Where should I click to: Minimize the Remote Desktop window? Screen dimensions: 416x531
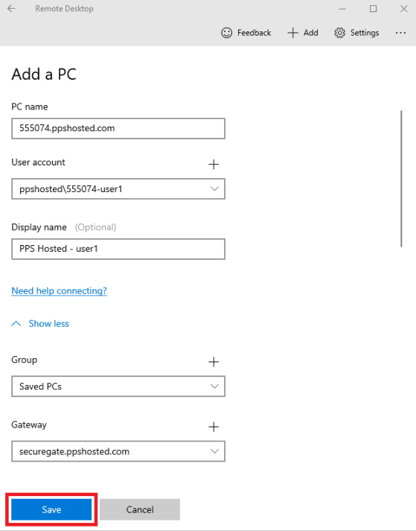pos(342,9)
